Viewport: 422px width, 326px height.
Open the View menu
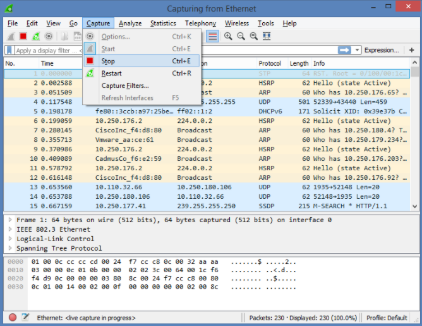(53, 23)
